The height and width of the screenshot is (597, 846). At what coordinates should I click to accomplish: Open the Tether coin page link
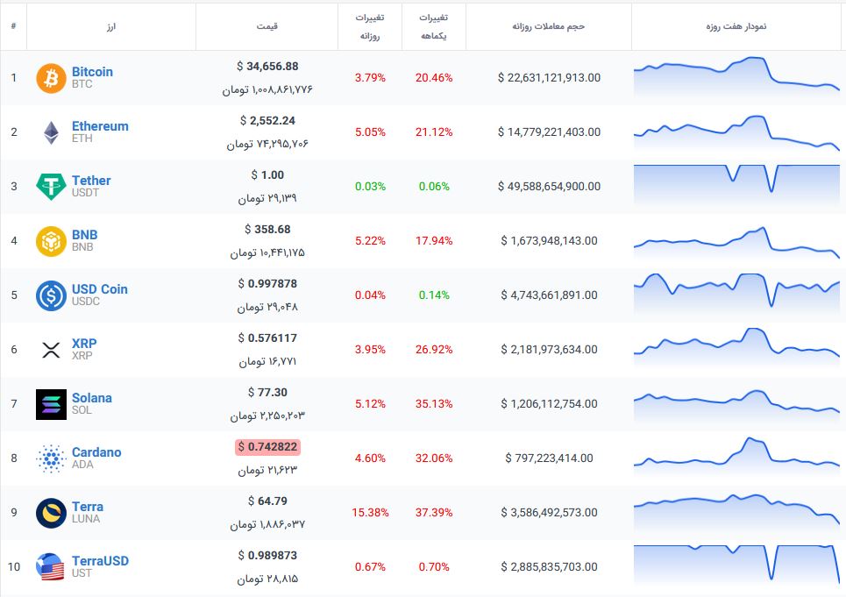(x=91, y=181)
